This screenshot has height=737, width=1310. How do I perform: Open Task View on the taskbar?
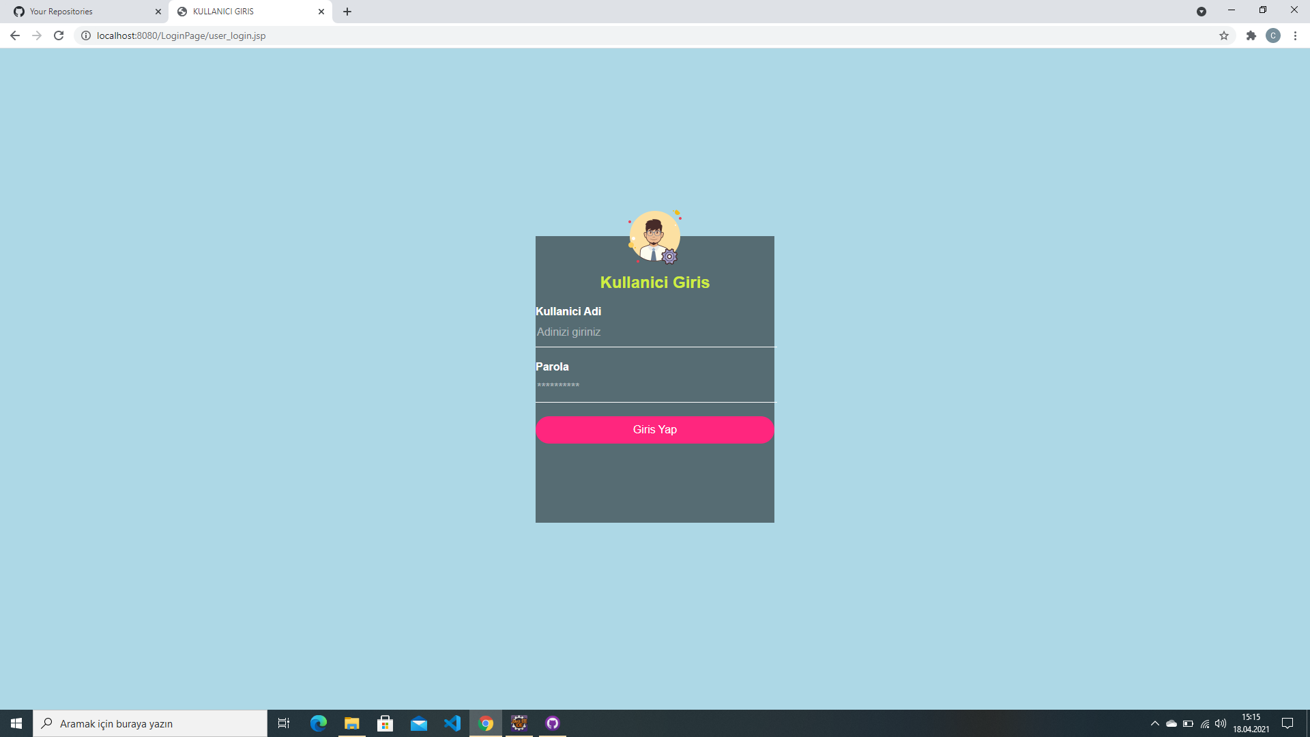pyautogui.click(x=284, y=723)
